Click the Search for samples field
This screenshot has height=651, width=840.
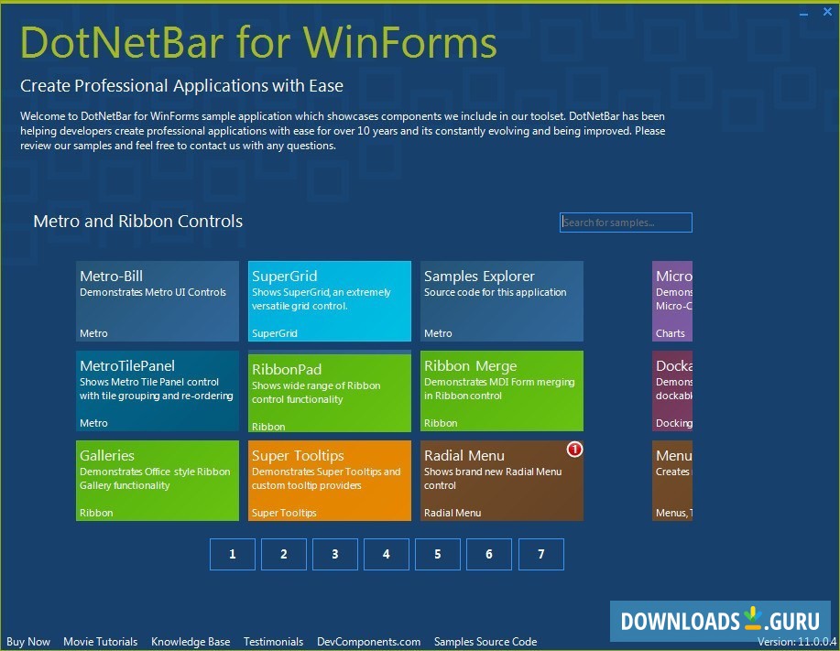click(x=626, y=222)
